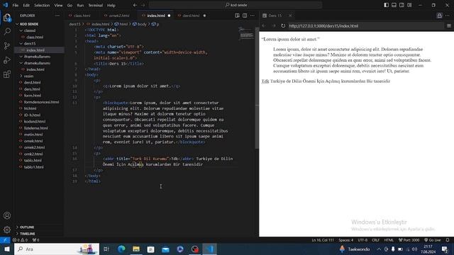Navigate back with title bar arrow
454x255 pixels.
[135, 5]
